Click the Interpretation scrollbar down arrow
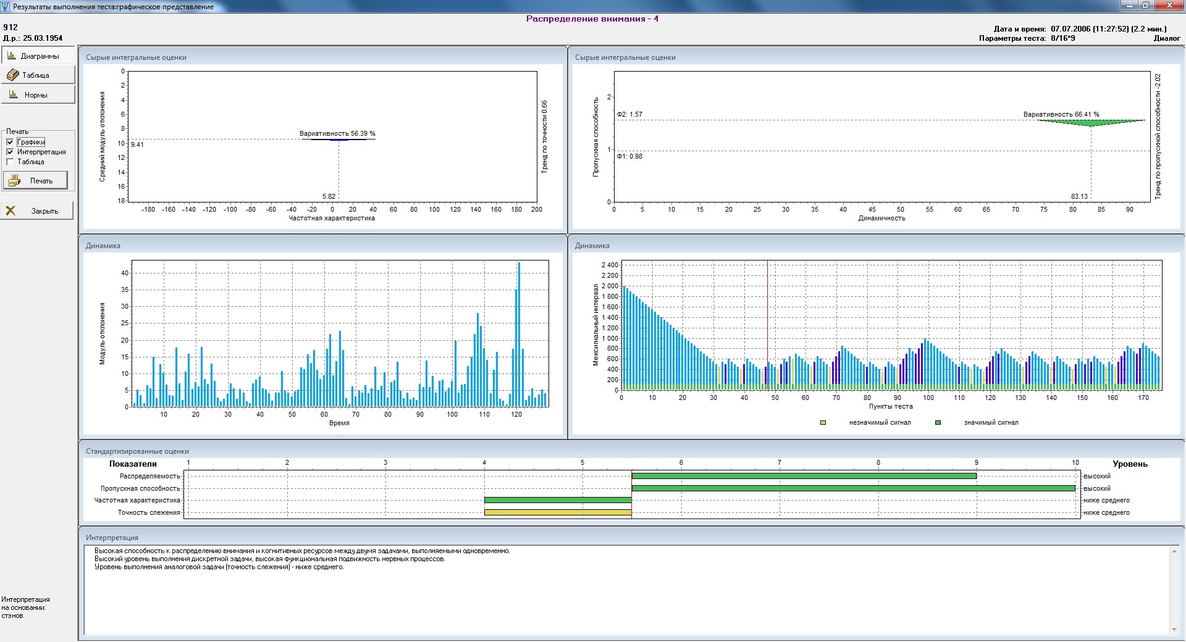Screen dimensions: 1186x642 coord(1174,630)
